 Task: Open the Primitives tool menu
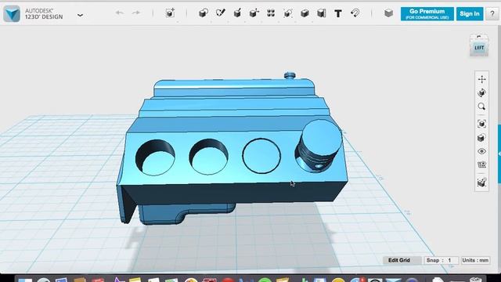pyautogui.click(x=204, y=13)
